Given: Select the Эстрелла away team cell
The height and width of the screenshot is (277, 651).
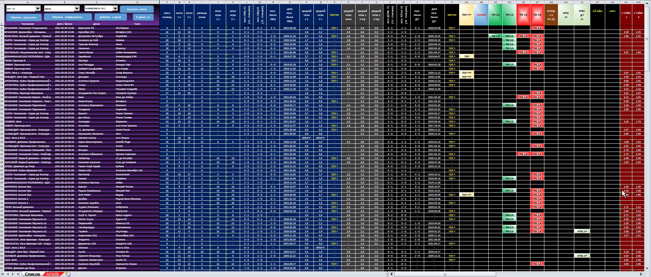Looking at the screenshot, I should coord(137,268).
